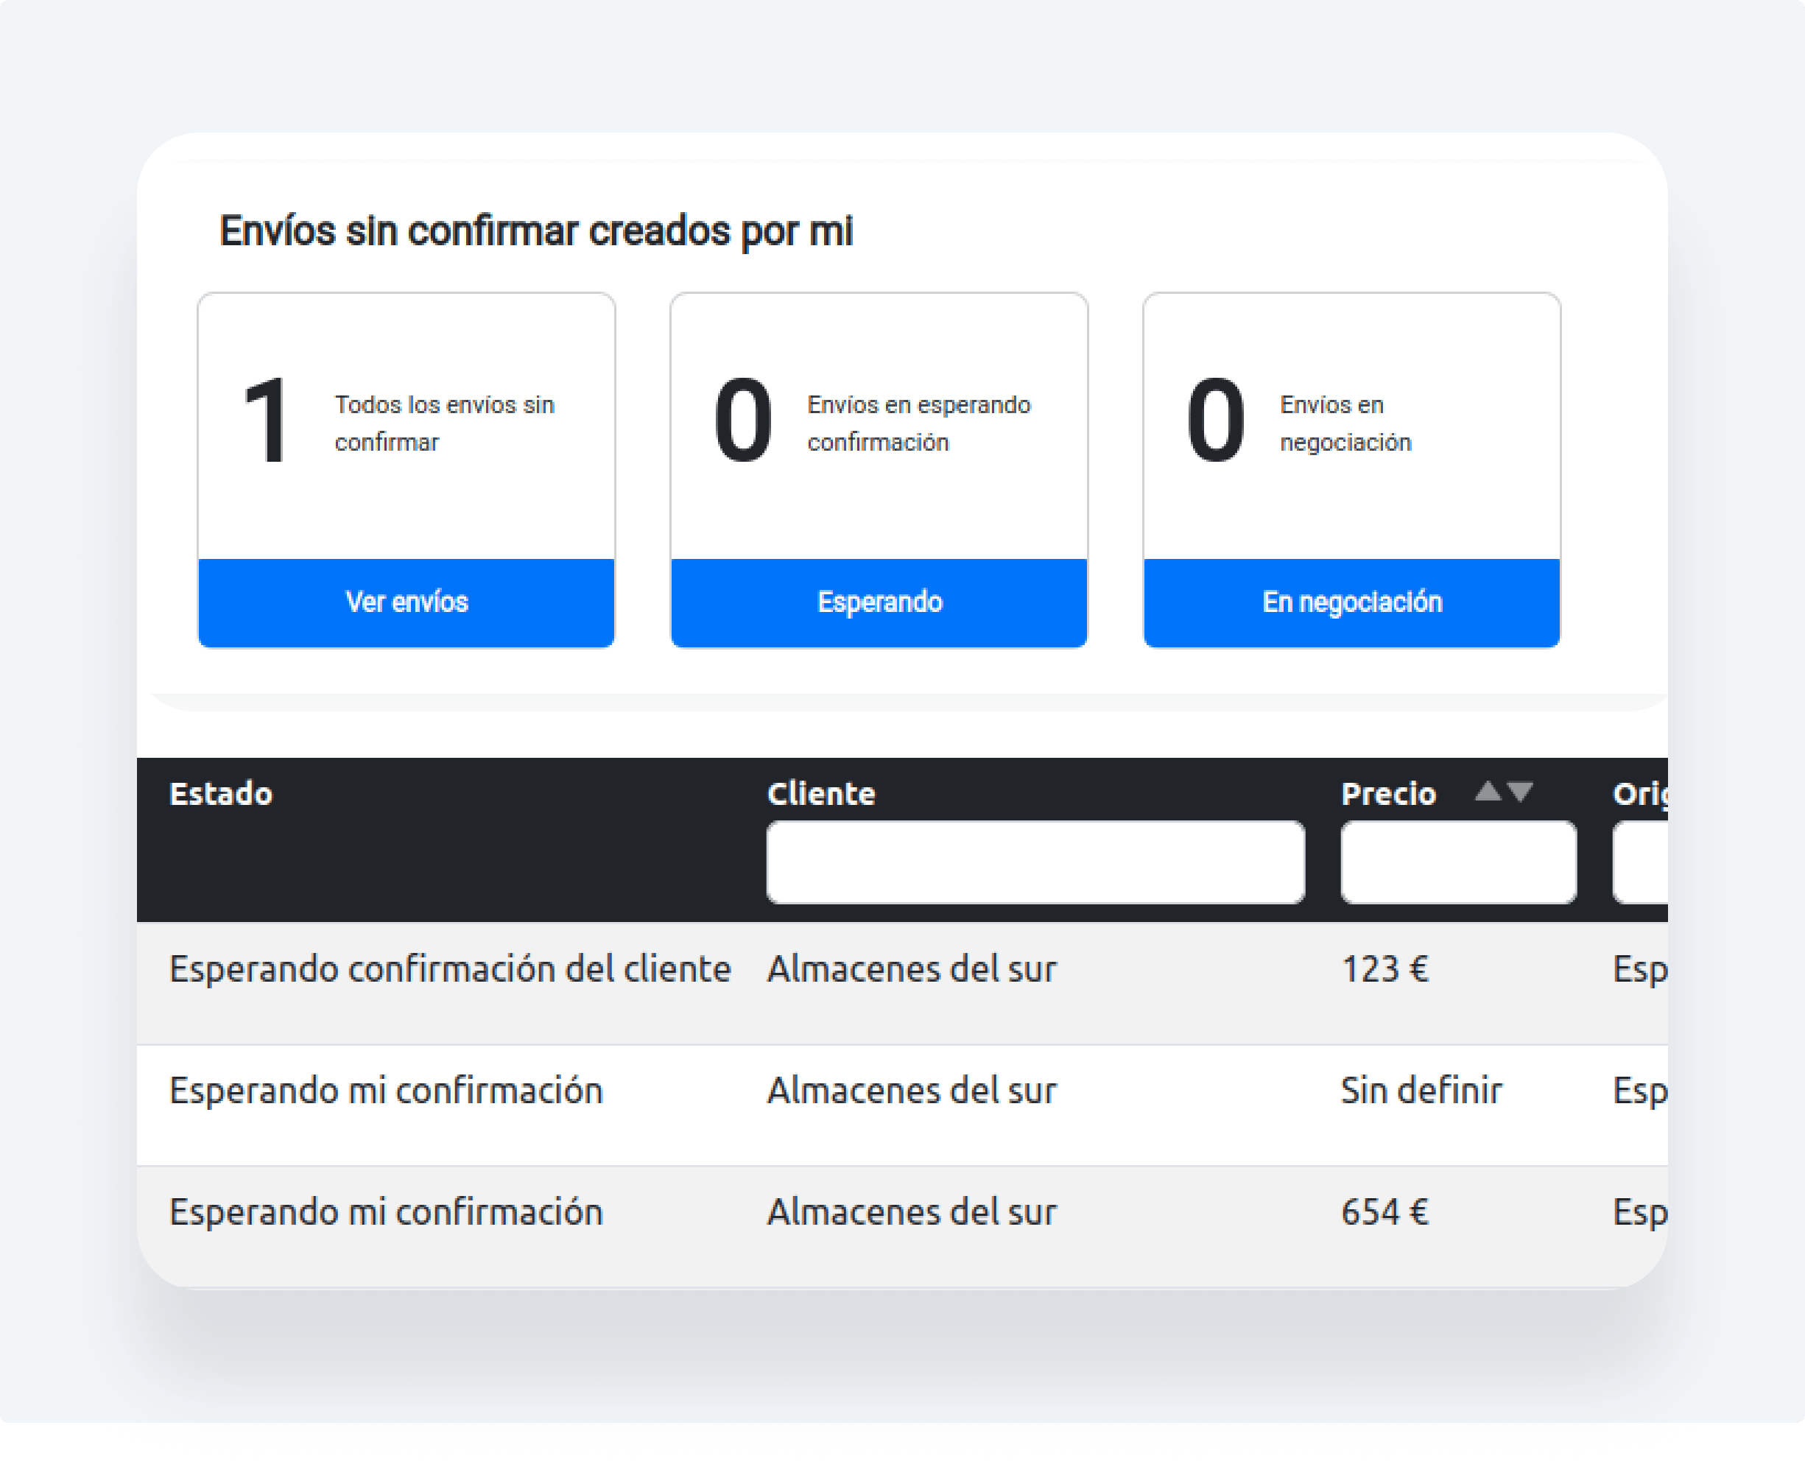The width and height of the screenshot is (1805, 1467).
Task: Select row Esperando confirmación del cliente
Action: pos(449,969)
